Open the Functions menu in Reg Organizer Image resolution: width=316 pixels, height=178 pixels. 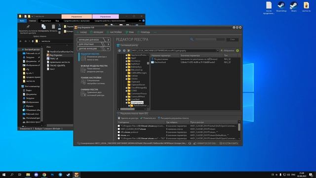click(x=97, y=32)
